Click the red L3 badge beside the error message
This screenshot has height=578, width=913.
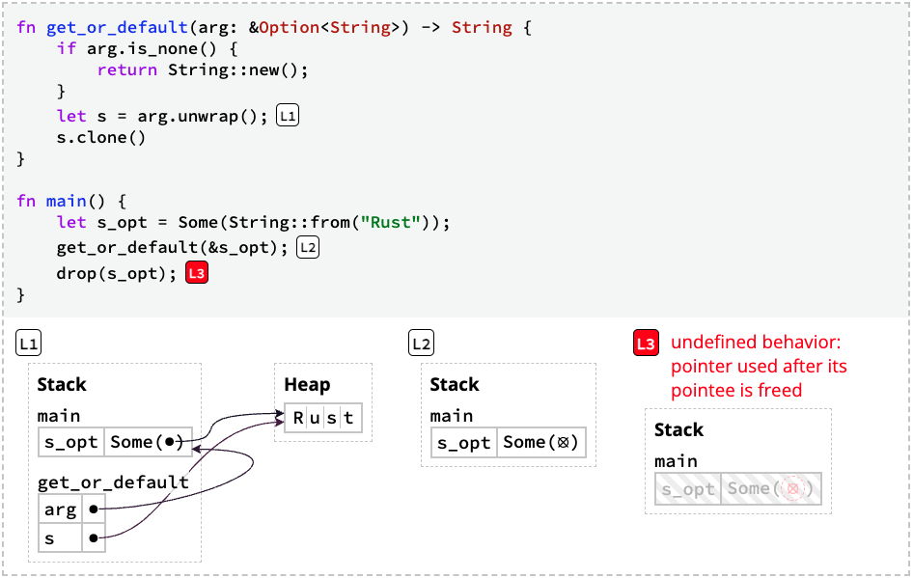click(x=646, y=344)
